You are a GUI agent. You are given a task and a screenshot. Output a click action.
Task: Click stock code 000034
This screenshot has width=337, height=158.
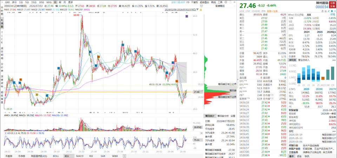pyautogui.click(x=322, y=7)
